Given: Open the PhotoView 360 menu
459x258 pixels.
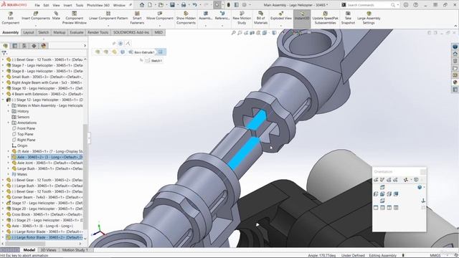Looking at the screenshot, I should tap(98, 5).
